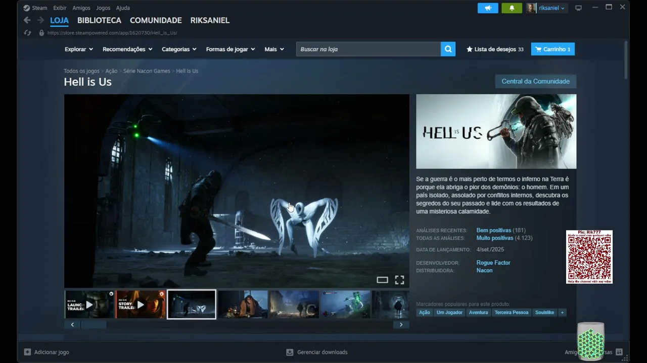Select the currently highlighted screenshot thumbnail
This screenshot has height=363, width=647.
click(192, 304)
